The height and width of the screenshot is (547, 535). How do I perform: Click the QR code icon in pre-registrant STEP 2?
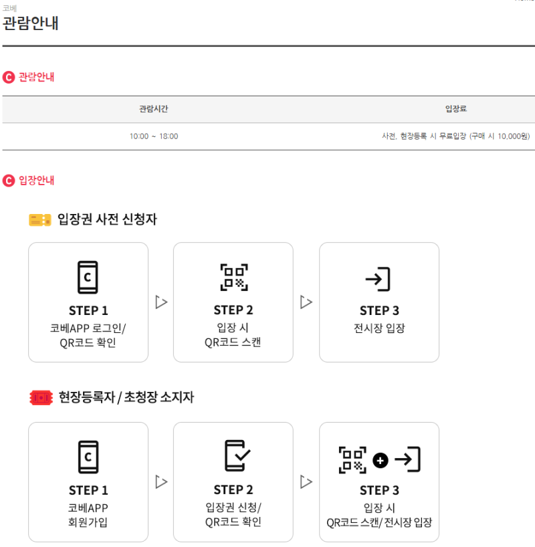pyautogui.click(x=234, y=278)
